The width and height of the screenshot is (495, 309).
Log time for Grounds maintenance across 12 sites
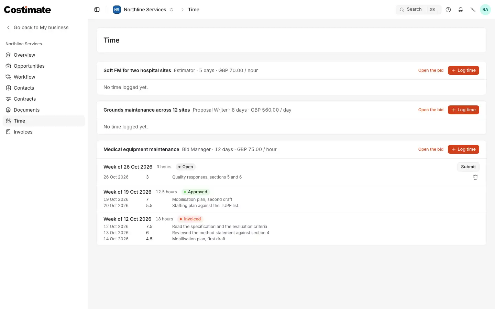point(463,110)
